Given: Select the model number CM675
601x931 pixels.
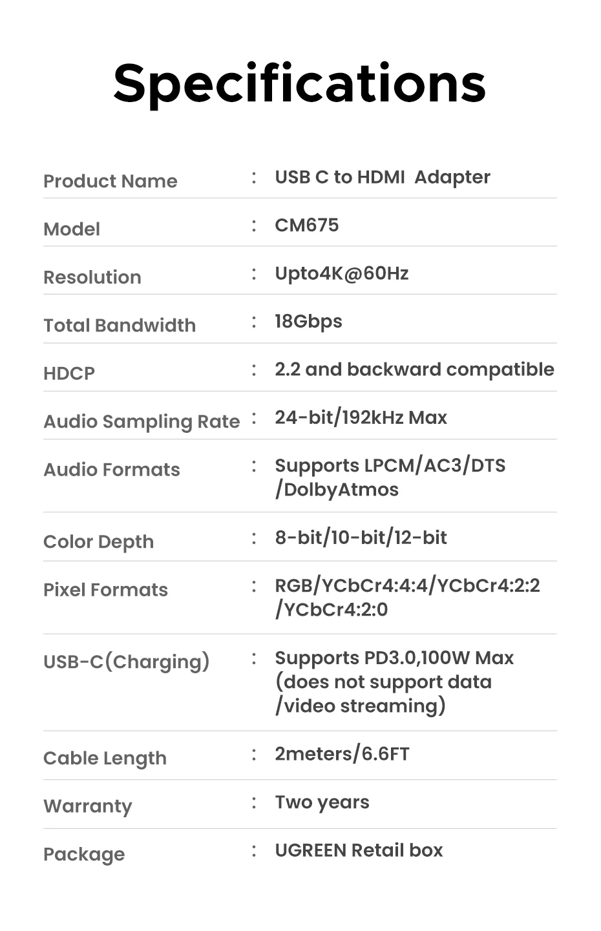Looking at the screenshot, I should tap(307, 225).
